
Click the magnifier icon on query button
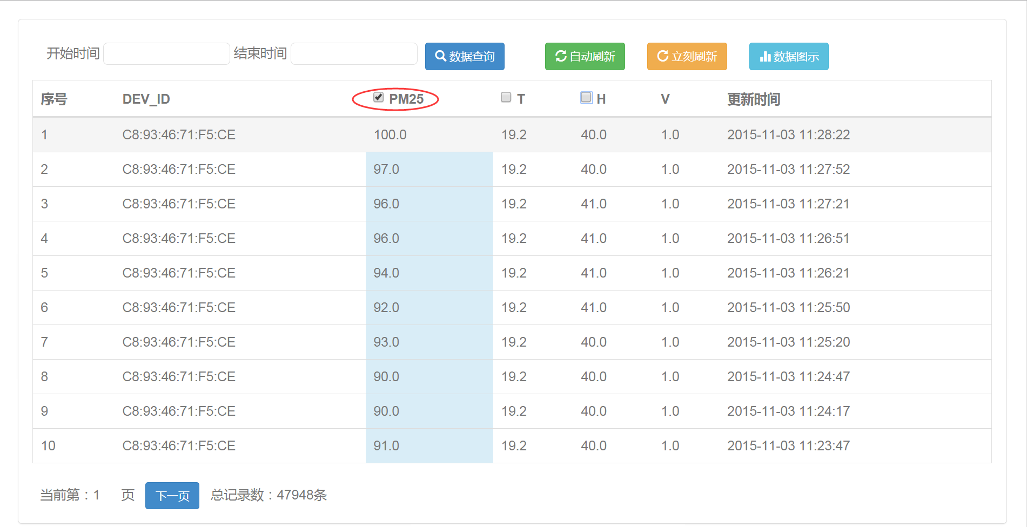click(440, 56)
